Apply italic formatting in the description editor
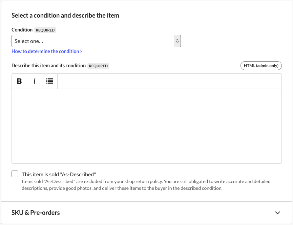Viewport: 293px width, 225px height. (x=34, y=81)
